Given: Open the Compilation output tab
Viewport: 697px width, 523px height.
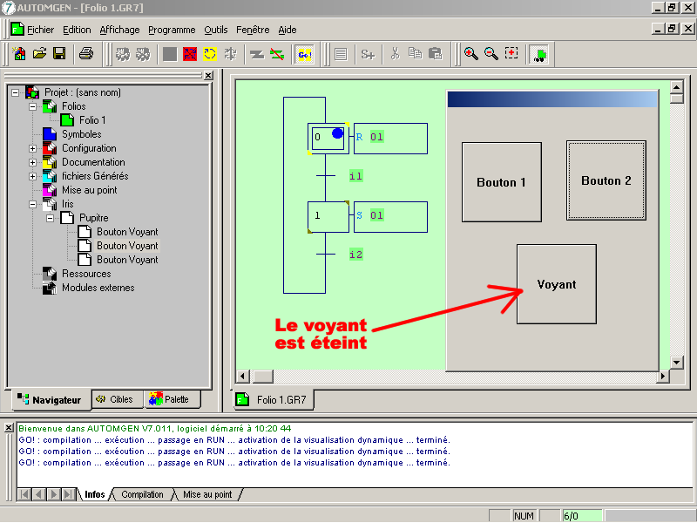Looking at the screenshot, I should (142, 494).
